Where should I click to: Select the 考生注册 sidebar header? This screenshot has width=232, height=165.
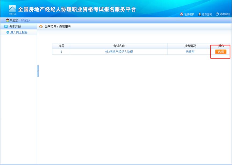point(19,27)
